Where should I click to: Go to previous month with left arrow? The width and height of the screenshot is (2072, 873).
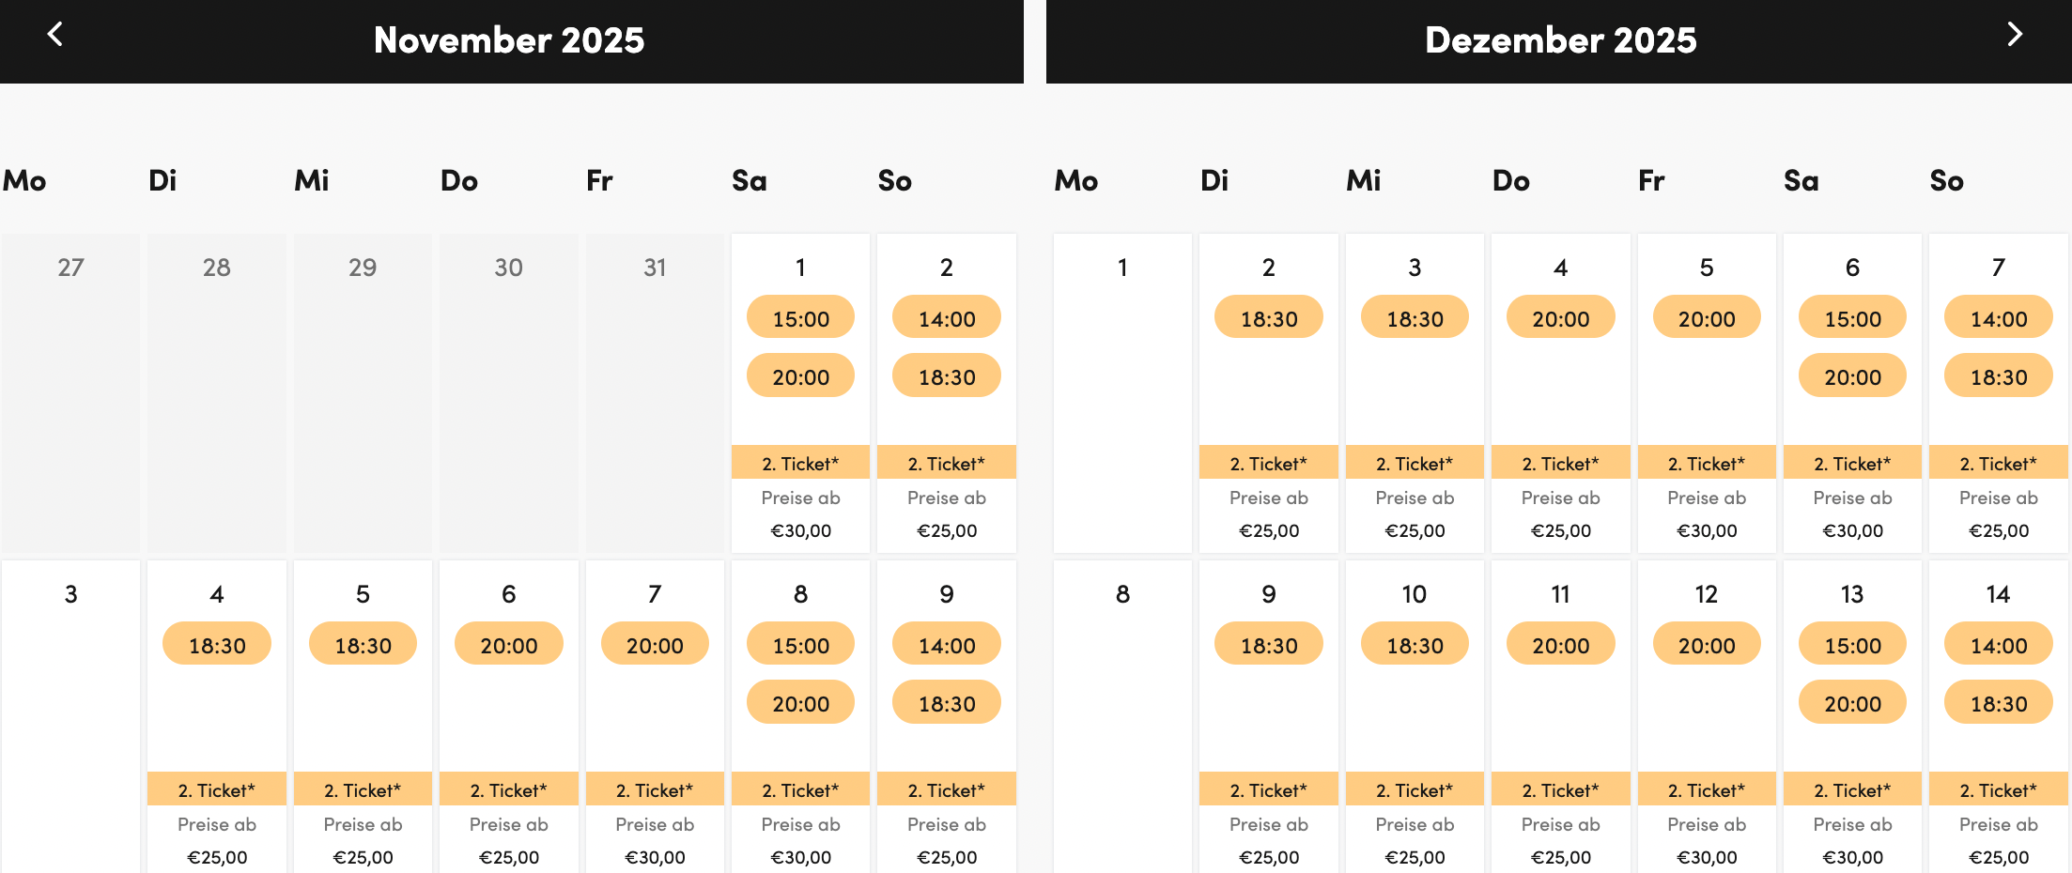point(55,35)
